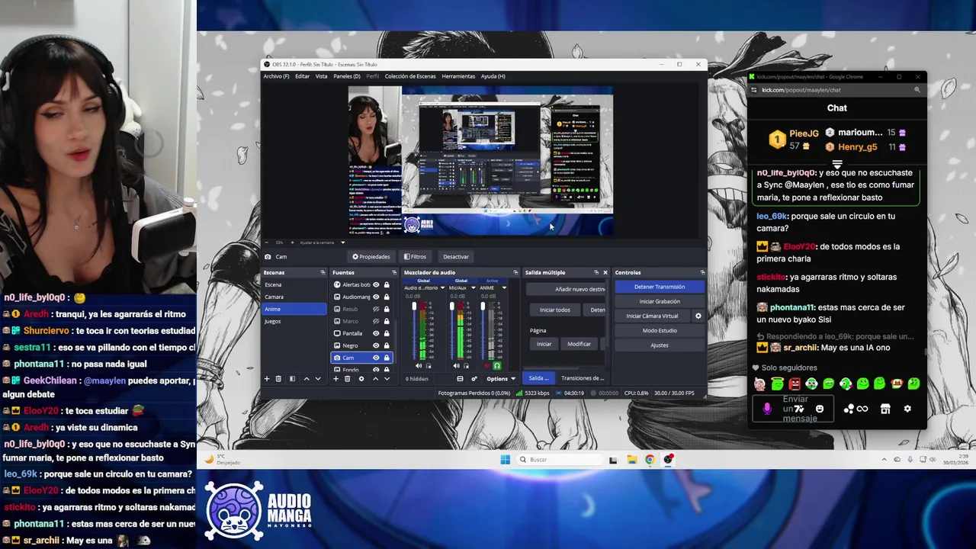Click Iniciar Grabación button
The image size is (976, 549).
(660, 301)
